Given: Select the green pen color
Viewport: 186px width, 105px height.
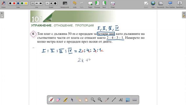Looking at the screenshot, I should (x=22, y=3).
